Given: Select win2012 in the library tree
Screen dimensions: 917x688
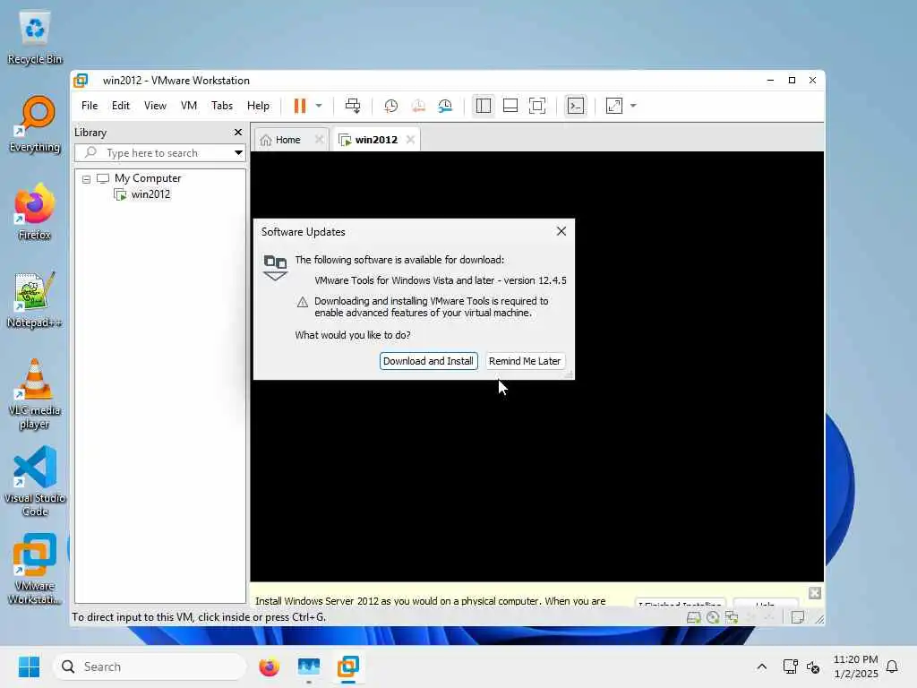Looking at the screenshot, I should [150, 194].
